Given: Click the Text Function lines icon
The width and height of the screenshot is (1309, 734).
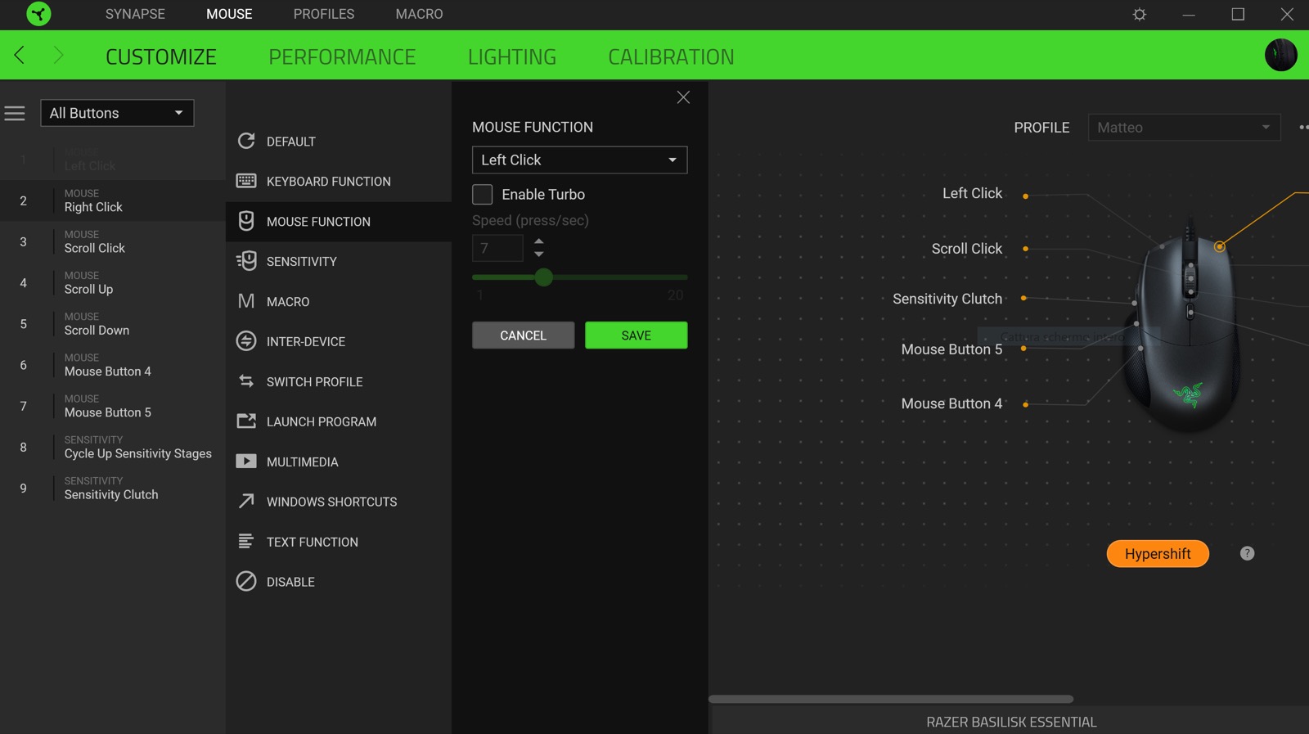Looking at the screenshot, I should tap(246, 541).
